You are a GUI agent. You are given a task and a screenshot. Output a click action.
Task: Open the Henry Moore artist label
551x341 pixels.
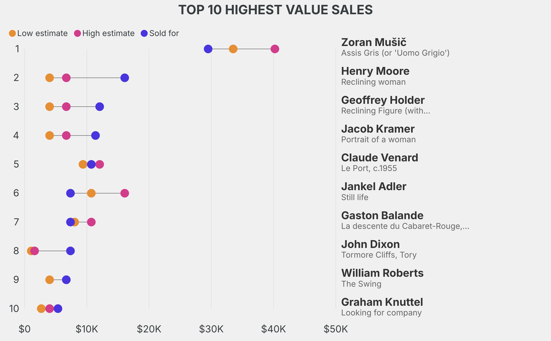point(375,71)
